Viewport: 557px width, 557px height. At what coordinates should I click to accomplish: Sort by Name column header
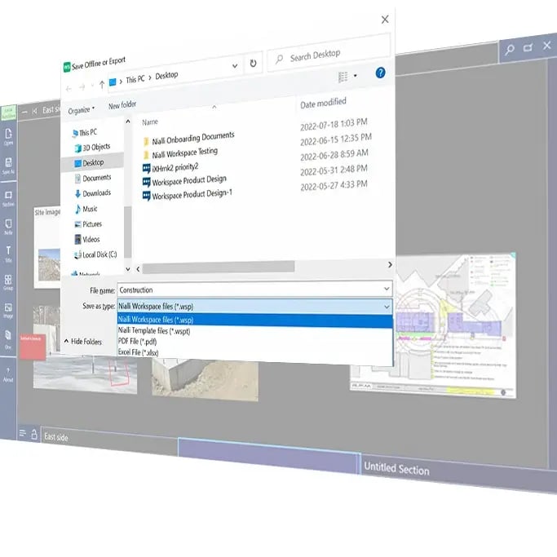pyautogui.click(x=150, y=122)
